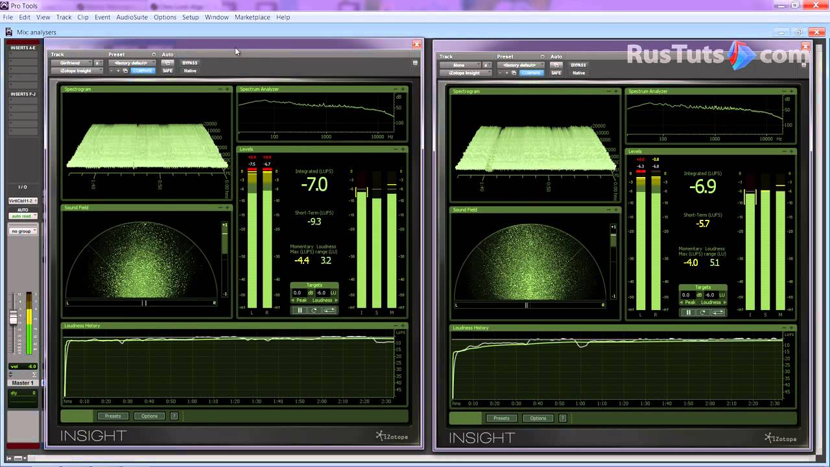Toggle the loop button in the Girlfriend Insight window
The height and width of the screenshot is (467, 830).
coord(329,311)
